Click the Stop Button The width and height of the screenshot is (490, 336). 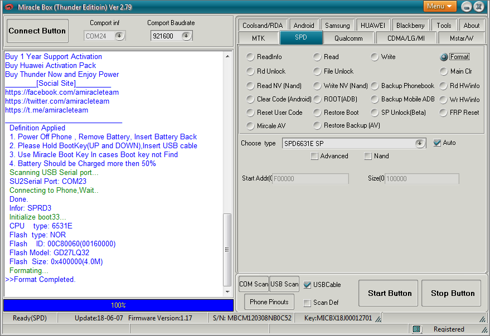451,293
